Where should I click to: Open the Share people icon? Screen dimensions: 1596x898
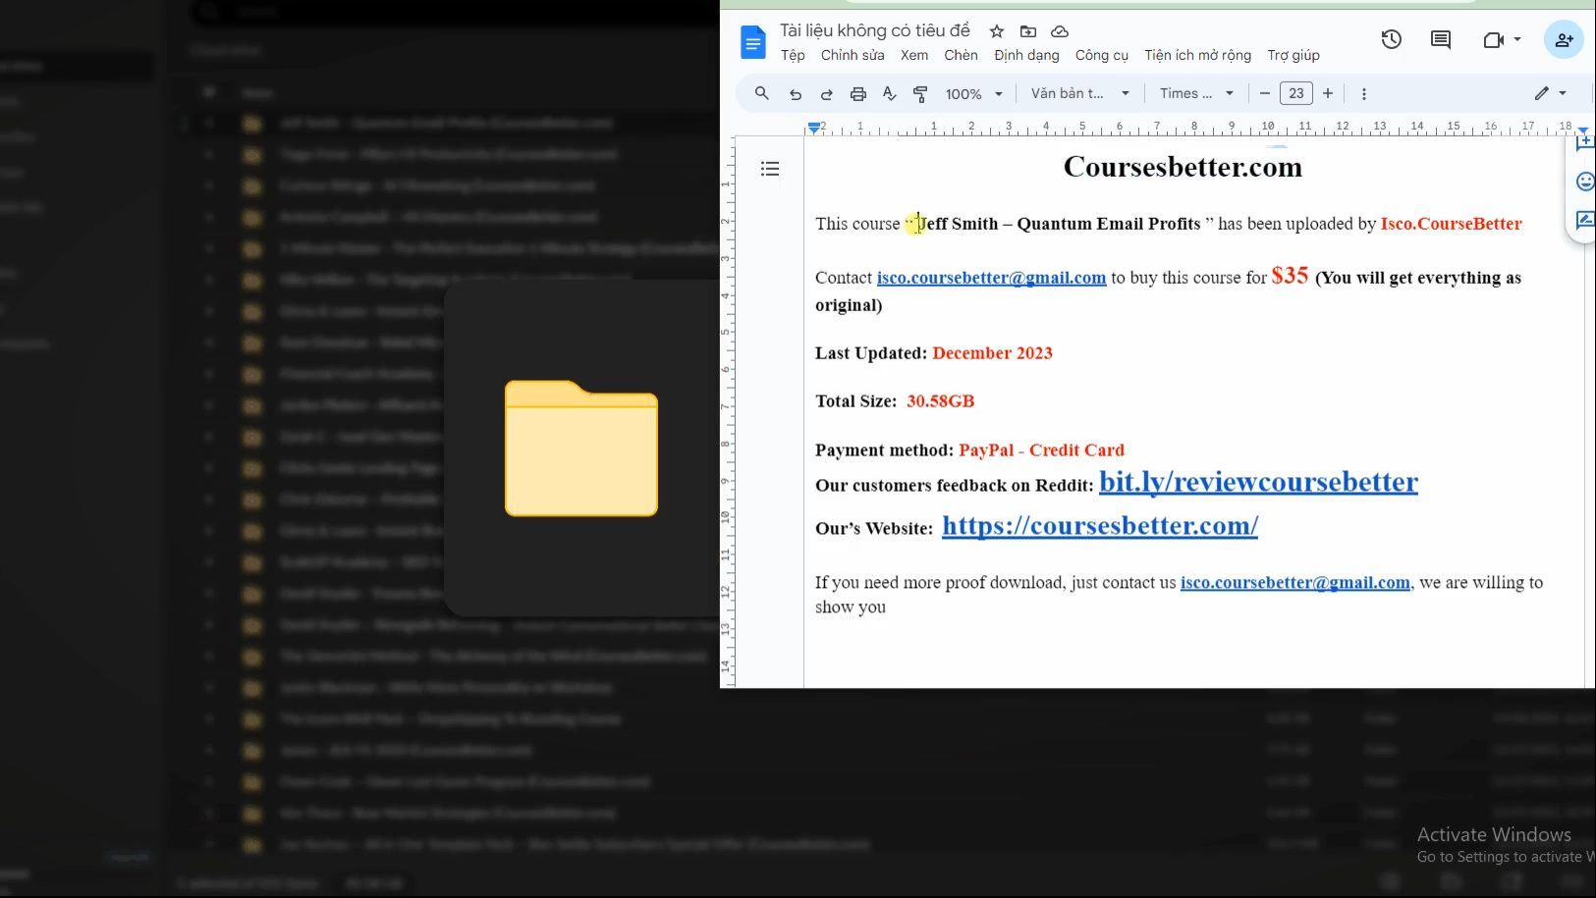(1564, 39)
